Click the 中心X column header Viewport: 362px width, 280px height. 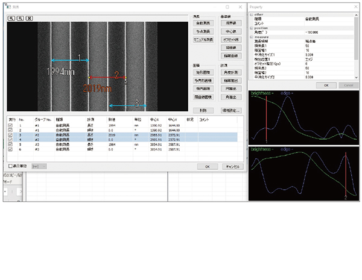(x=154, y=120)
